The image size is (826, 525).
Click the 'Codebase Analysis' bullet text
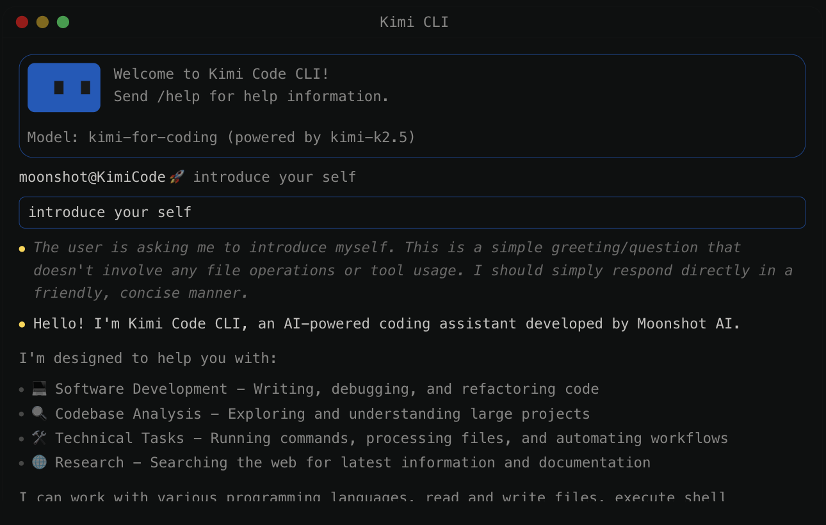323,414
